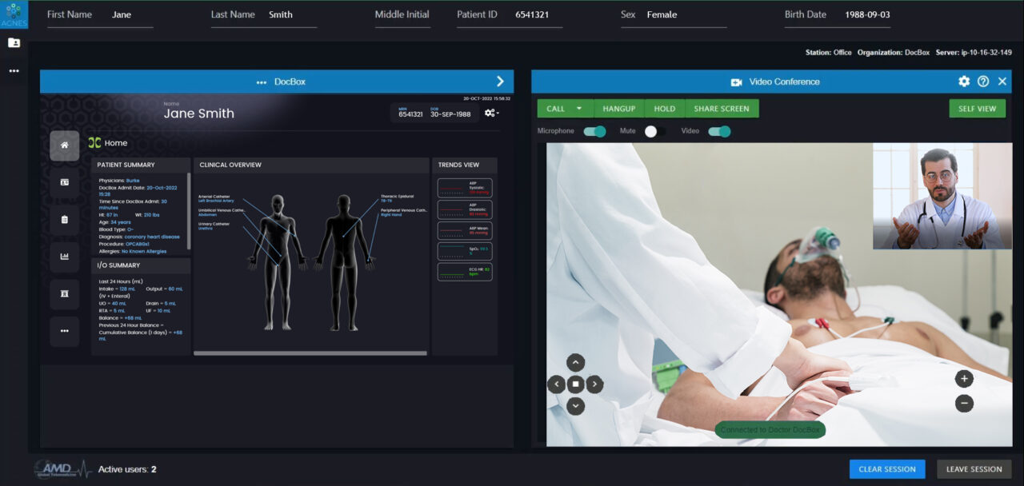Turn off the Video toggle
The image size is (1024, 486).
718,131
